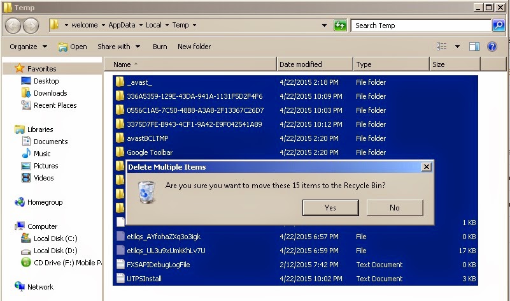Open the Share with menu

click(119, 47)
